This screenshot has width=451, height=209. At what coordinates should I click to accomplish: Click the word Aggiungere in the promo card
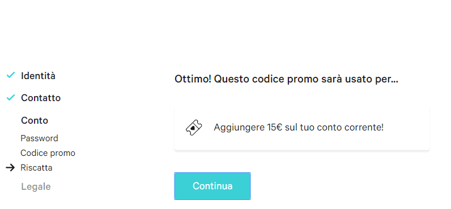239,128
